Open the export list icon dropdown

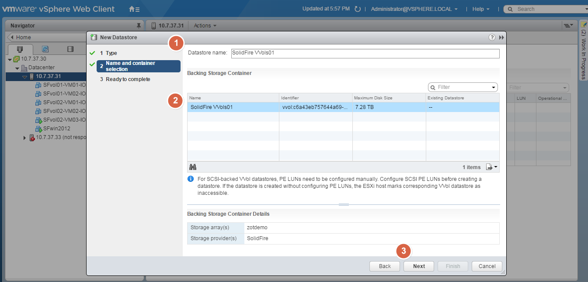492,167
